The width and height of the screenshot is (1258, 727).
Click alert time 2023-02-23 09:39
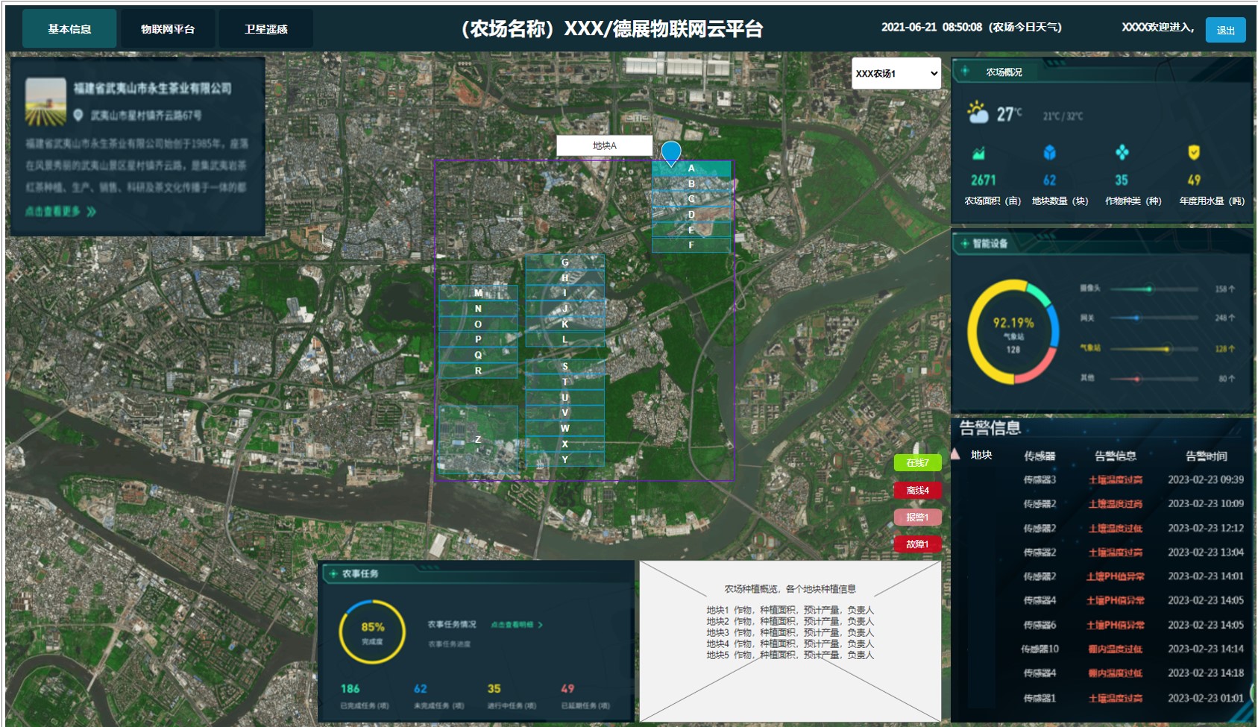[1206, 479]
